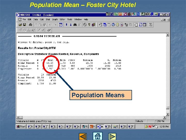The height and width of the screenshot is (140, 186).
Task: Click the slide Home house button
Action: 97,136
